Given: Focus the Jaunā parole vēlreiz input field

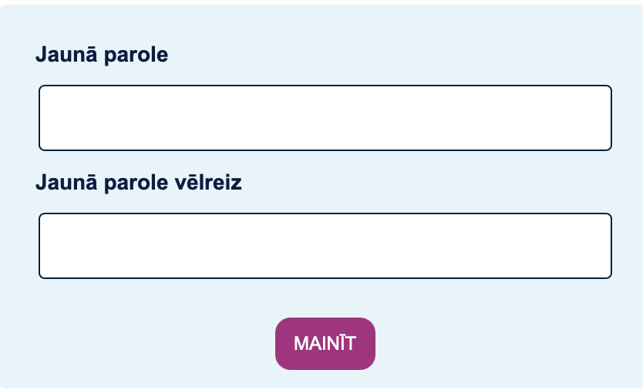Looking at the screenshot, I should point(325,246).
